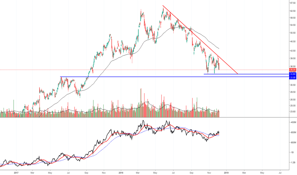Screen dimensions: 297x175
Task: Click the 2017 label on time axis
Action: (x=16, y=173)
